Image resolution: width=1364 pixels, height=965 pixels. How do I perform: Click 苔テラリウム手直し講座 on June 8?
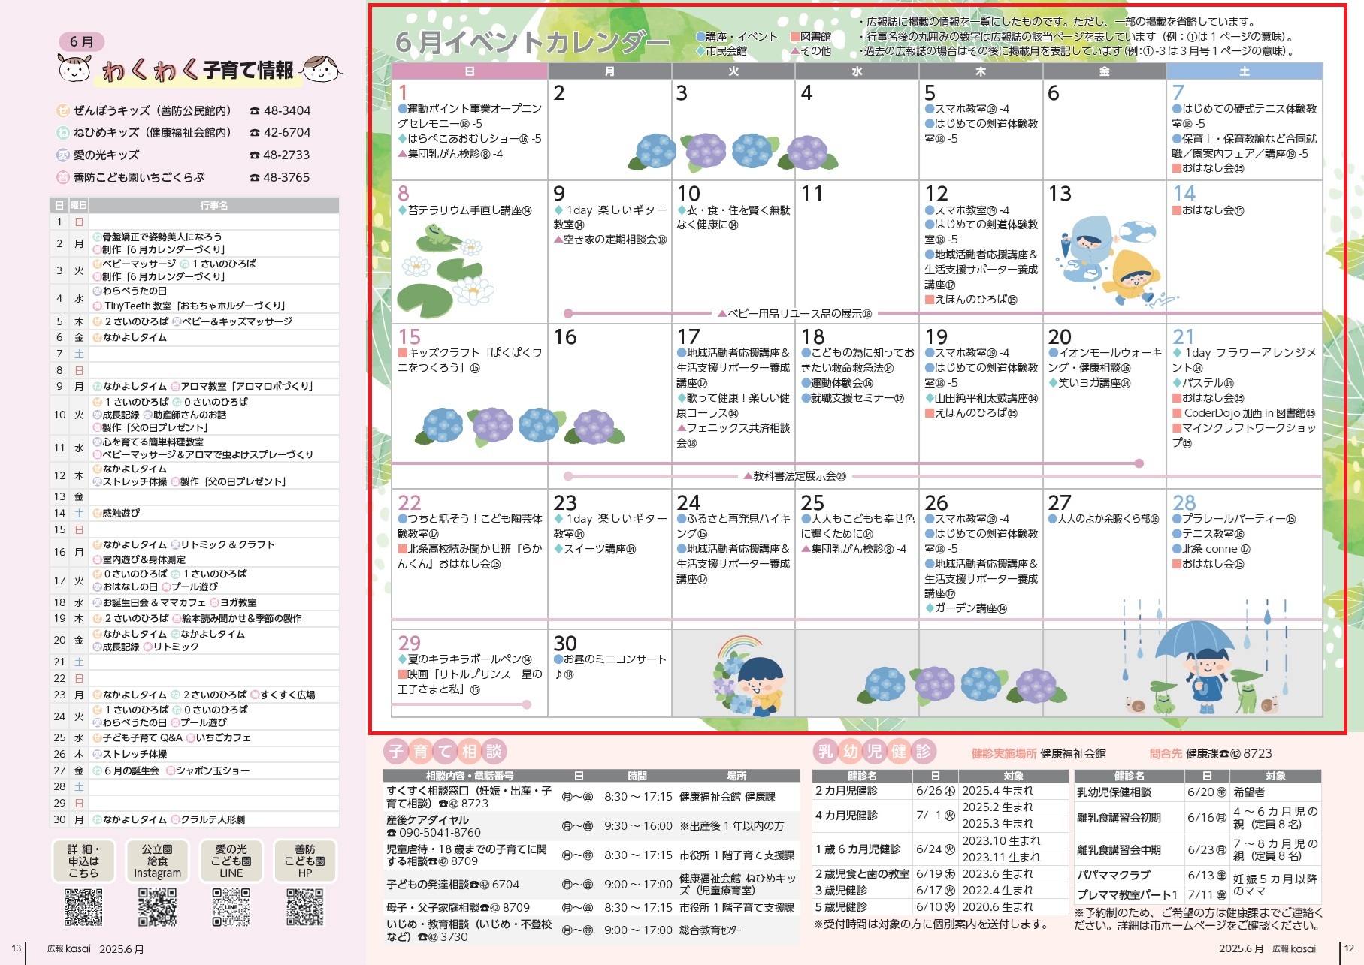[x=464, y=210]
